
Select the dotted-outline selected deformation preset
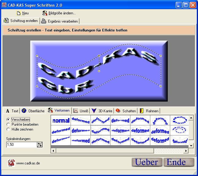click(x=101, y=131)
